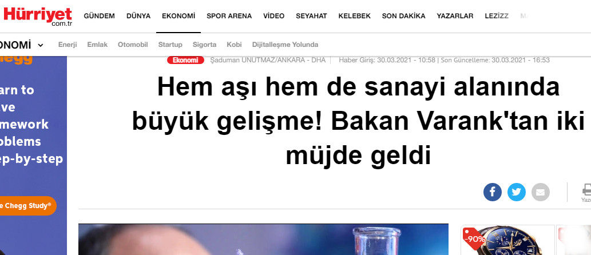Image resolution: width=591 pixels, height=255 pixels.
Task: Click the -90% discount tag
Action: (x=474, y=239)
